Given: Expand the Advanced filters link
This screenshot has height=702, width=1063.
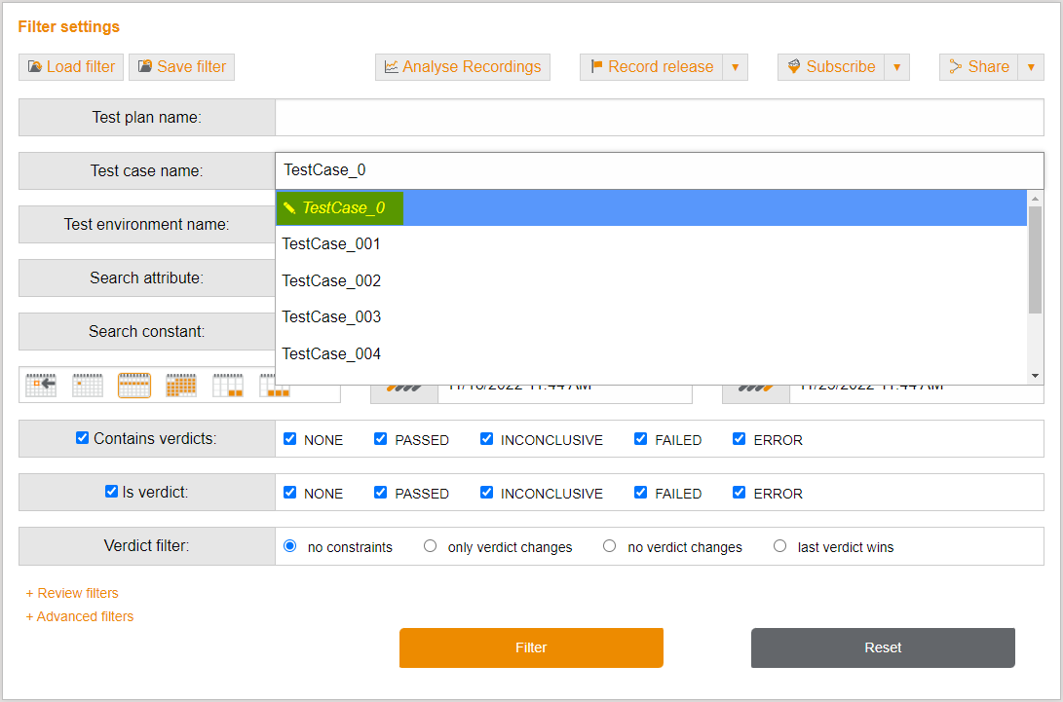Looking at the screenshot, I should pos(80,616).
